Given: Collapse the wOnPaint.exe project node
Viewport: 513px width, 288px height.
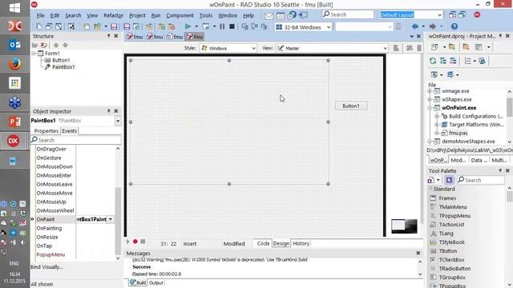Looking at the screenshot, I should (430, 108).
